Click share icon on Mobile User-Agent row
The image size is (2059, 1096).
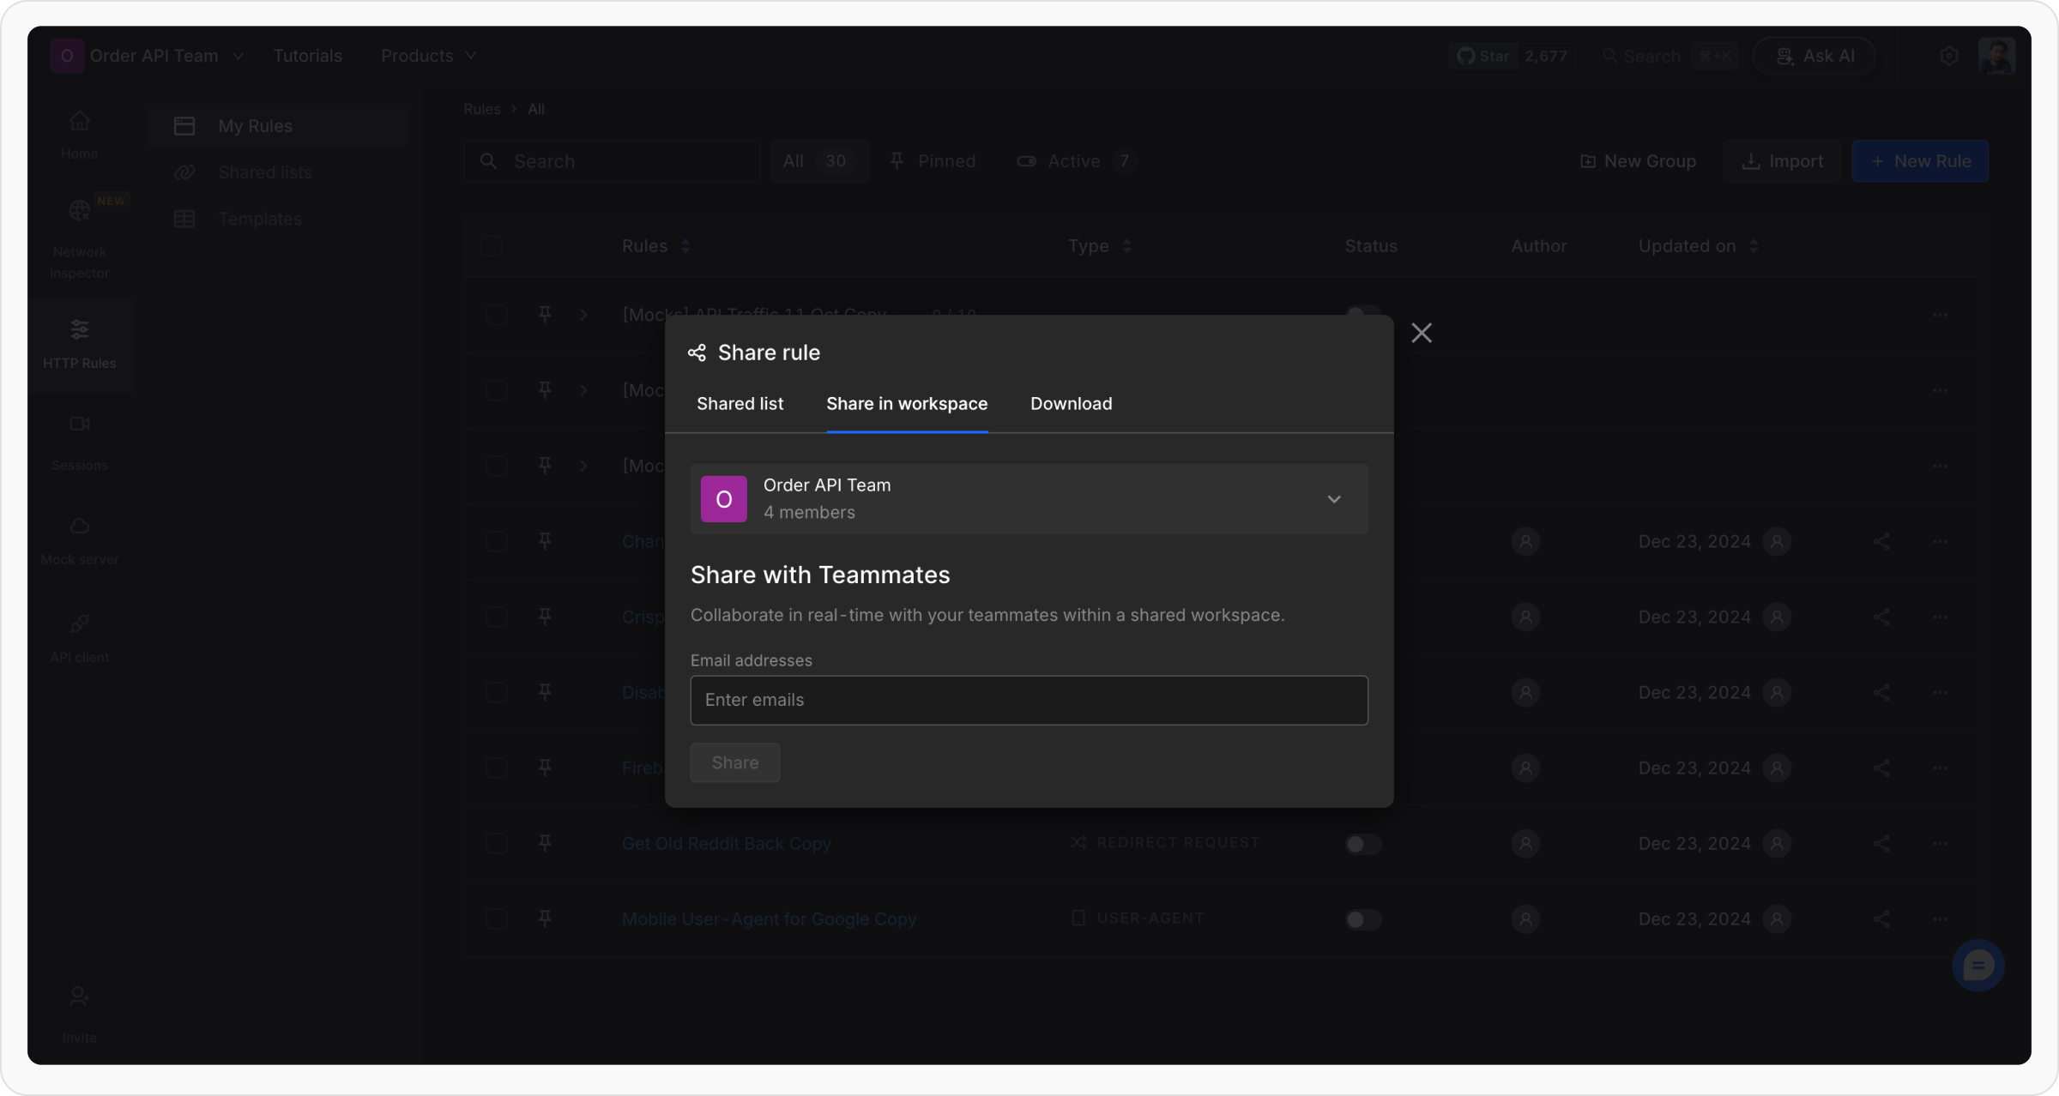[1881, 919]
